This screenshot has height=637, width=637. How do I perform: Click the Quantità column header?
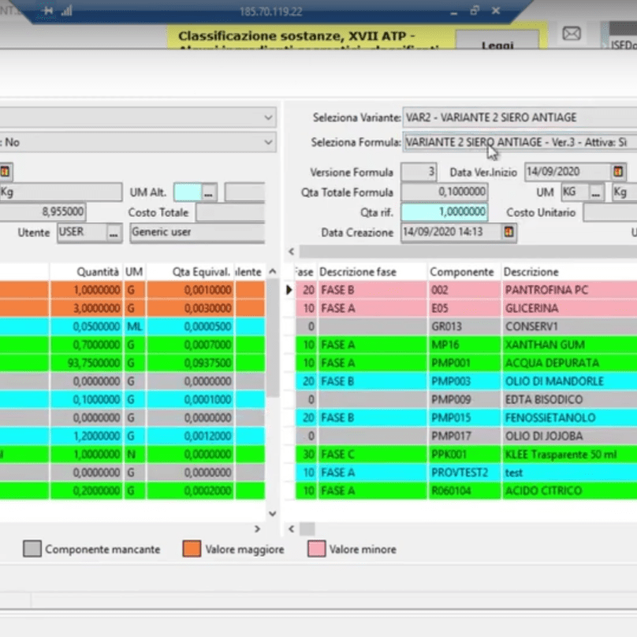(85, 272)
